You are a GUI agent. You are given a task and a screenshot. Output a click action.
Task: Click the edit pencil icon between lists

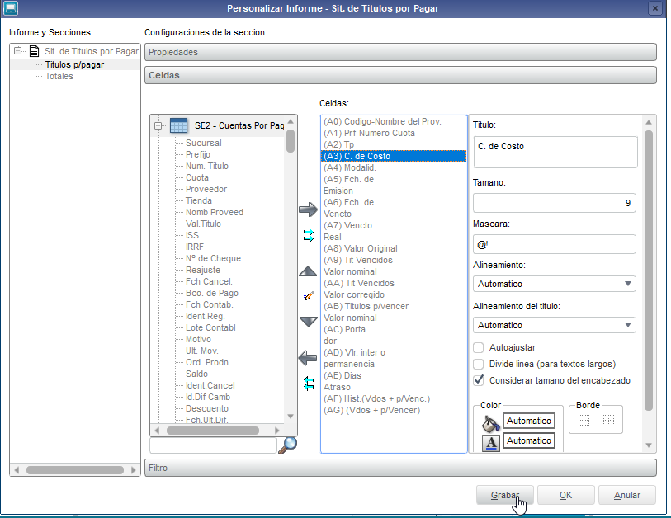tap(309, 296)
